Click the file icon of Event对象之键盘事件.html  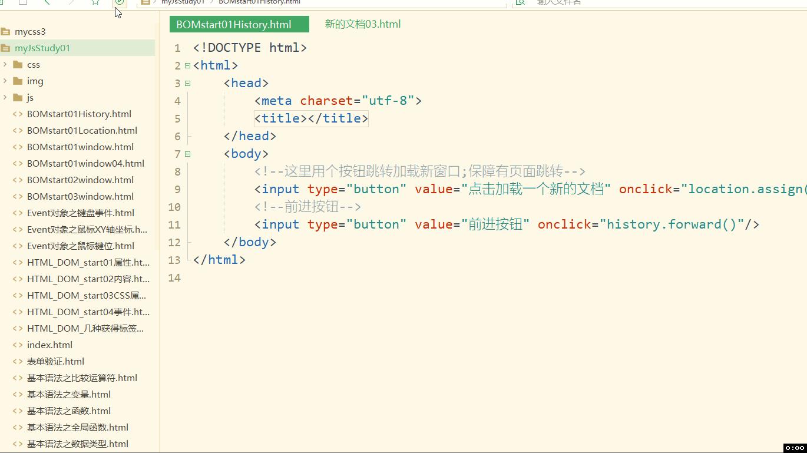click(x=18, y=213)
